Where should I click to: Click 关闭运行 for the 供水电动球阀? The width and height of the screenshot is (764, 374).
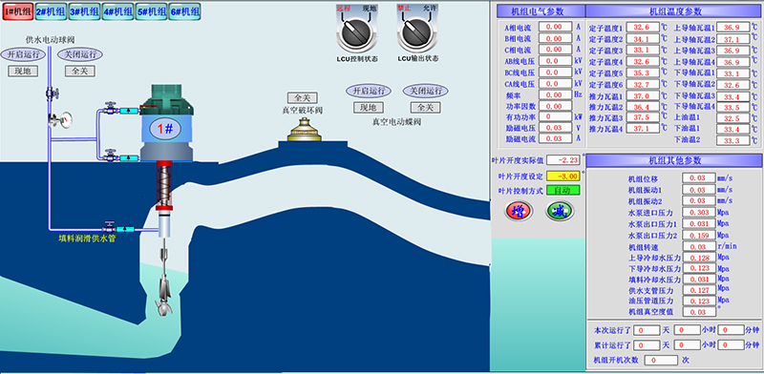click(80, 54)
